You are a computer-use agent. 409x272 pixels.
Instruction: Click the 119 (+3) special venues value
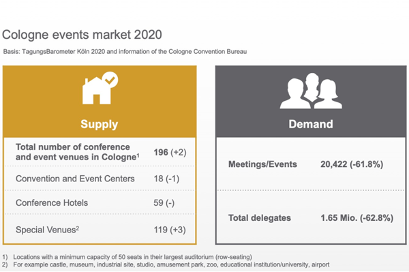click(170, 230)
